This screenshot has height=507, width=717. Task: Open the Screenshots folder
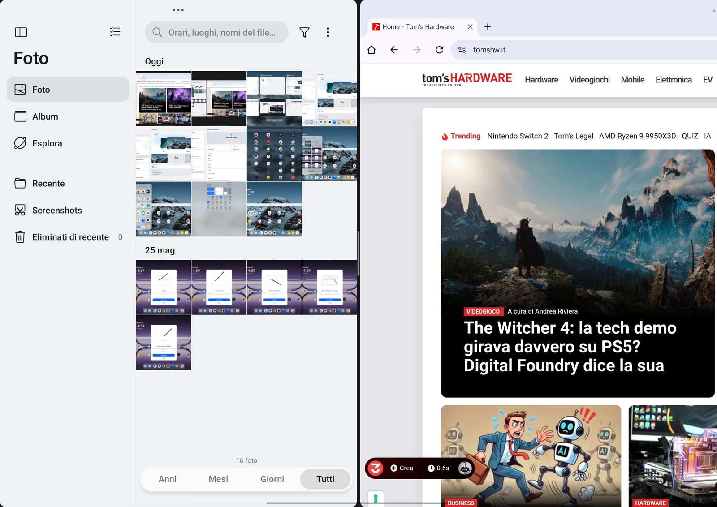[x=68, y=211]
